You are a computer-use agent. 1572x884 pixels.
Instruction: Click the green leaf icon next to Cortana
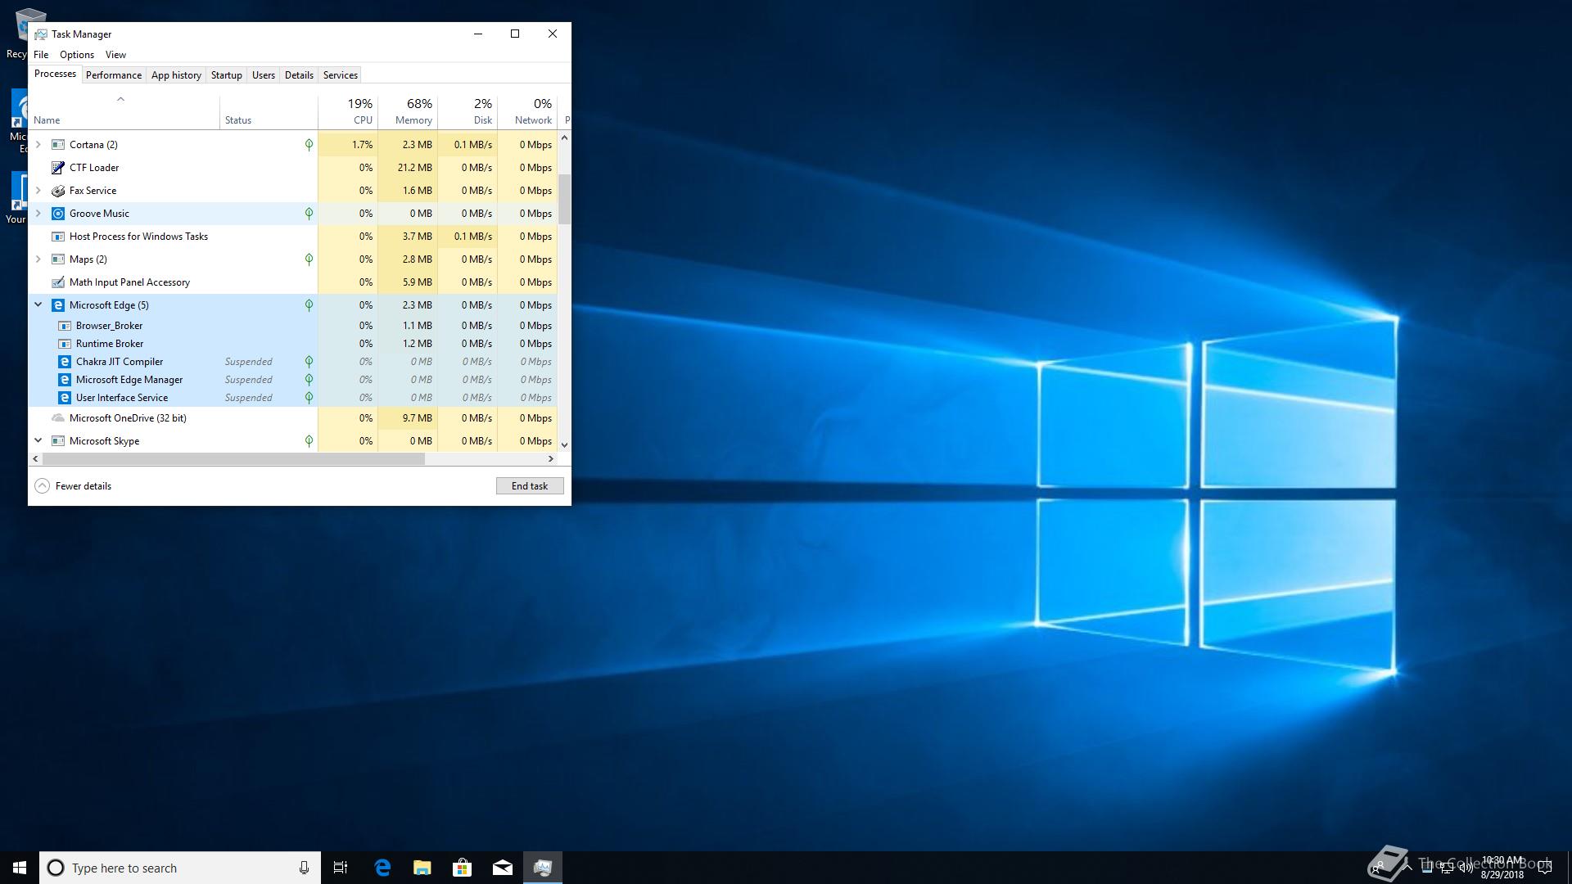coord(309,145)
